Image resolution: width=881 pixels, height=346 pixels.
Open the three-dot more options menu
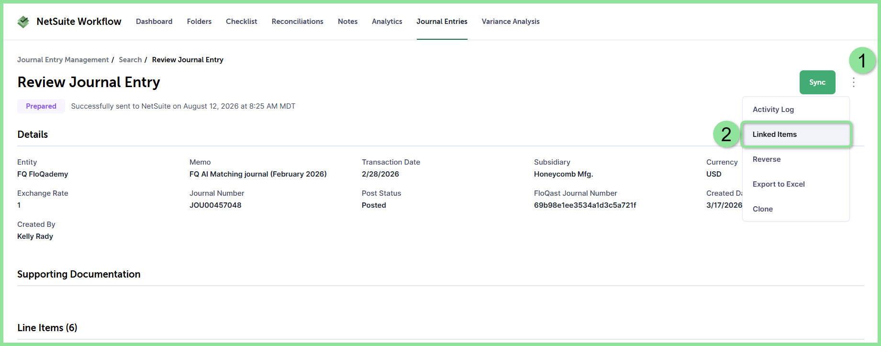tap(853, 82)
